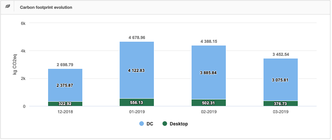332x140 pixels.
Task: Select the 01-2019 Desktop bar segment 556.13
Action: click(x=137, y=103)
